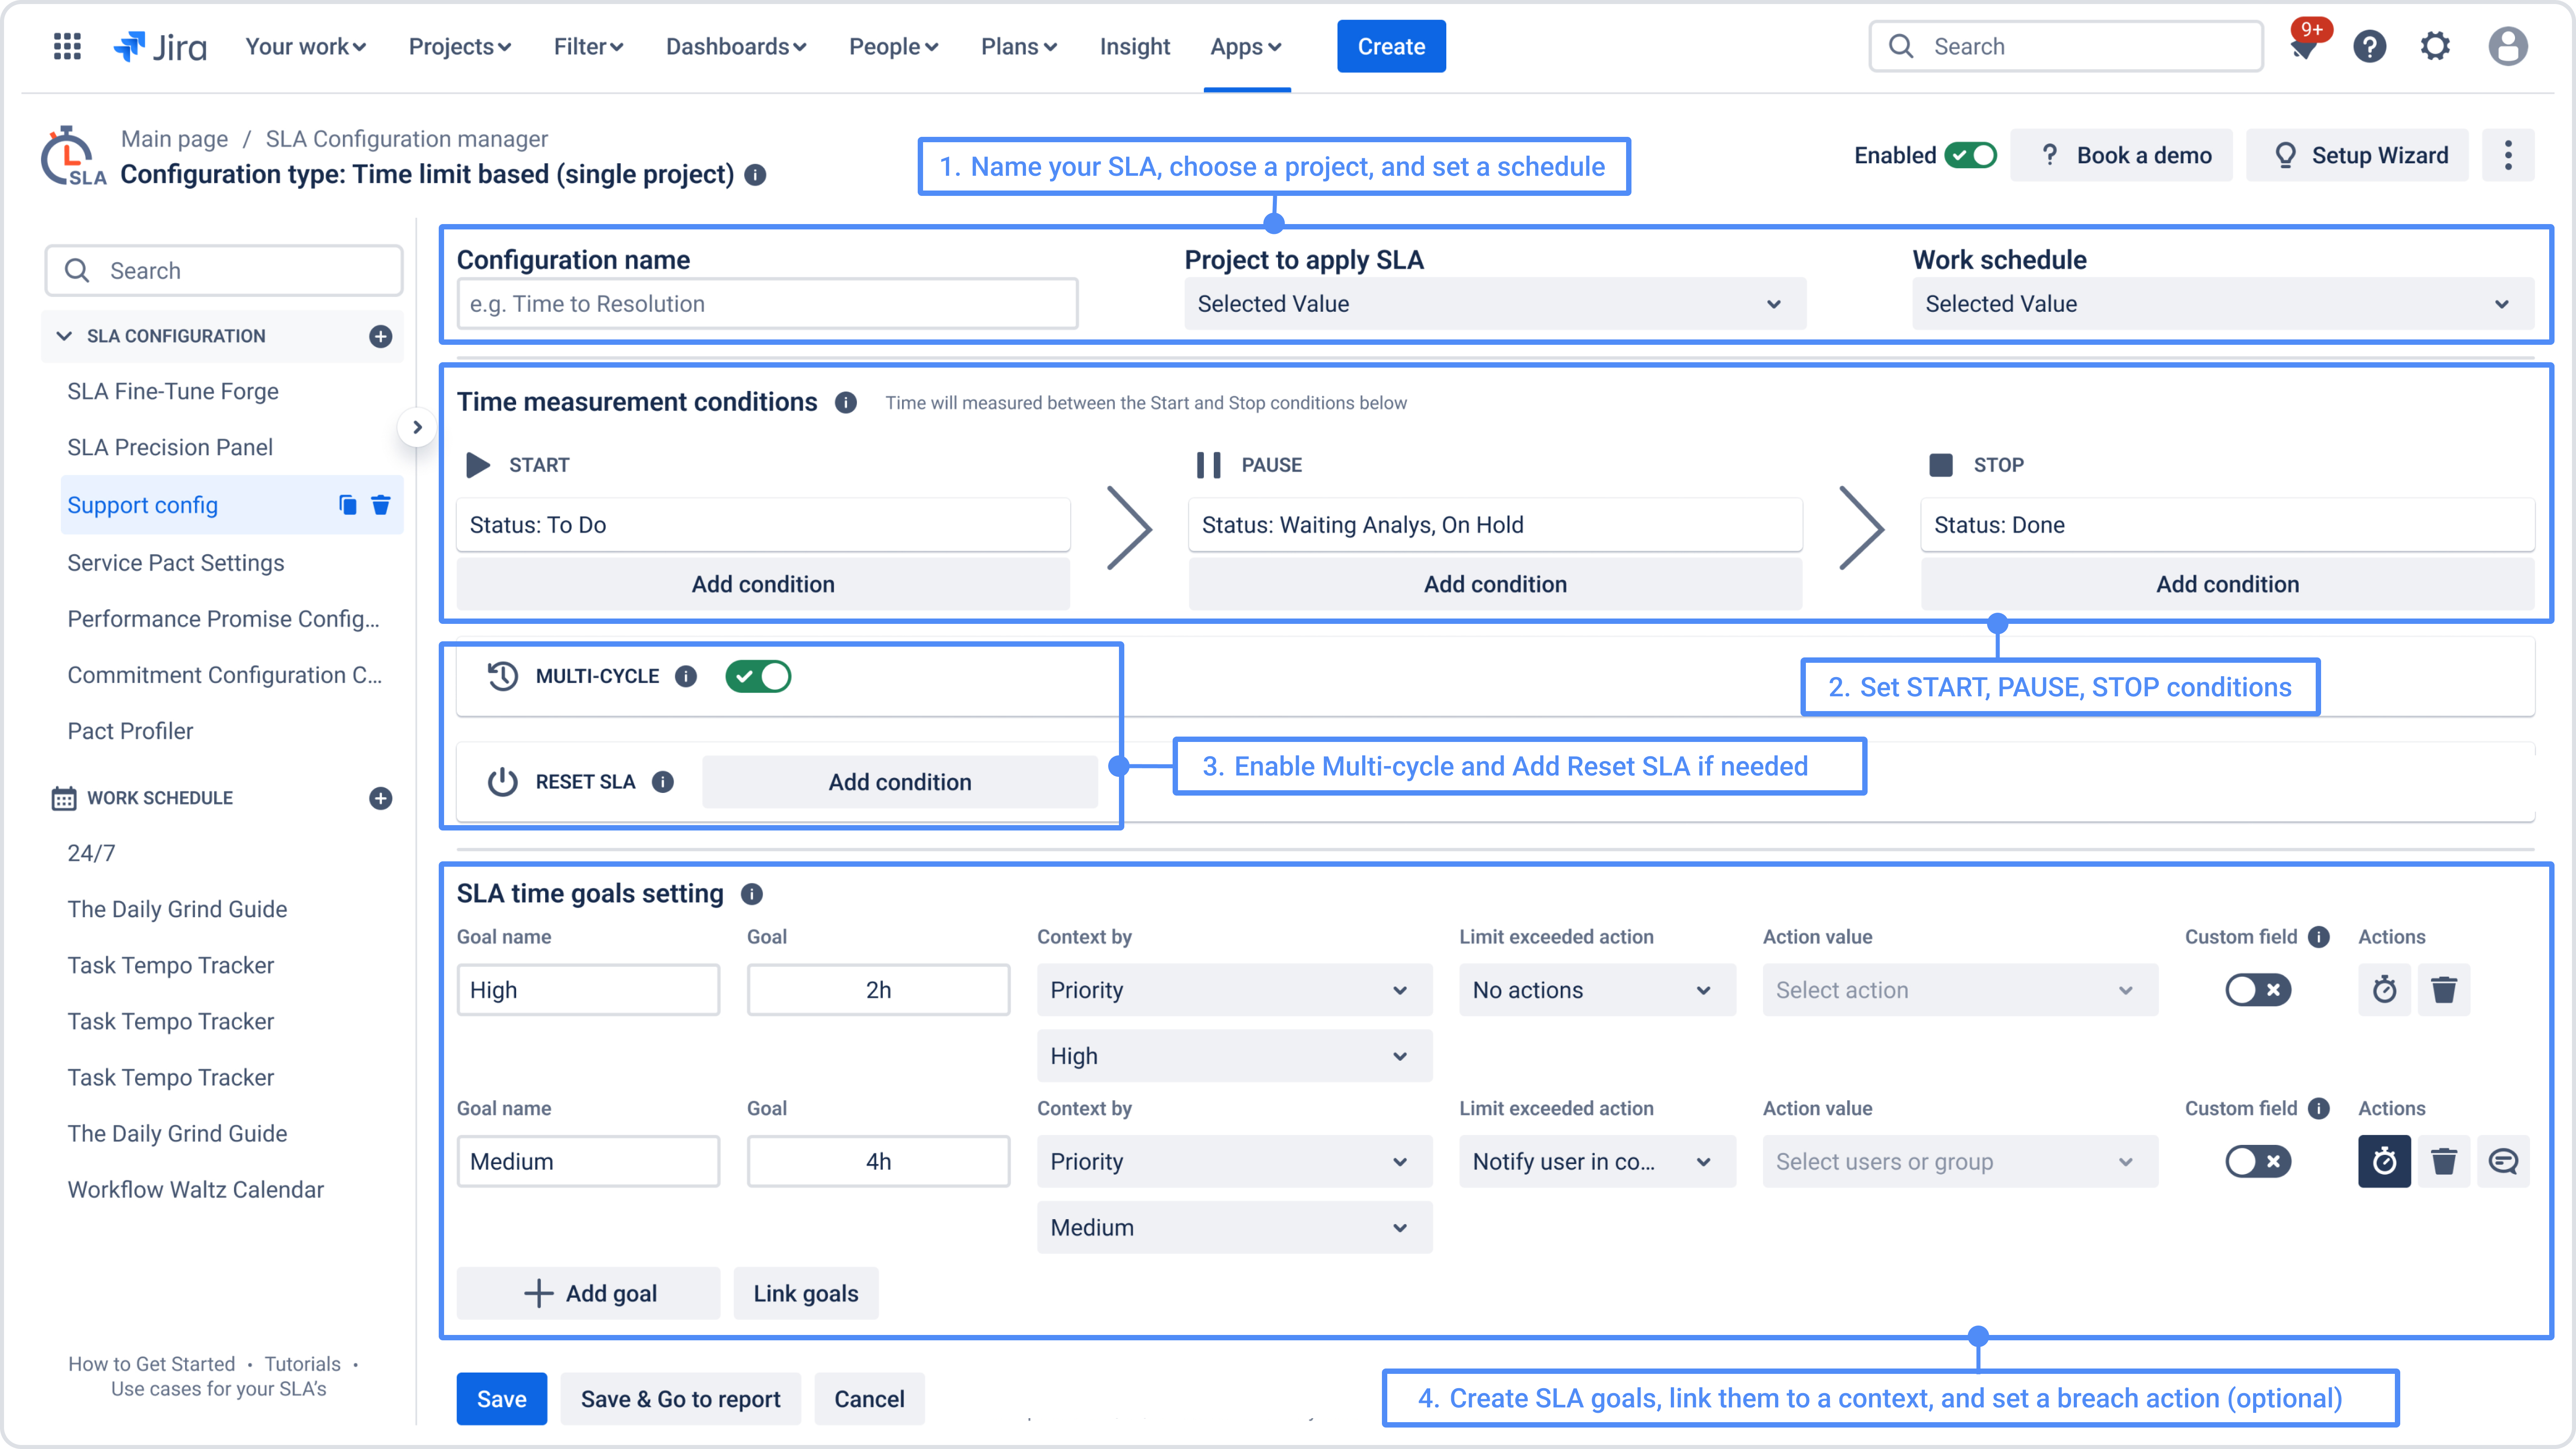
Task: Open the comment icon in Medium goal row
Action: (x=2503, y=1161)
